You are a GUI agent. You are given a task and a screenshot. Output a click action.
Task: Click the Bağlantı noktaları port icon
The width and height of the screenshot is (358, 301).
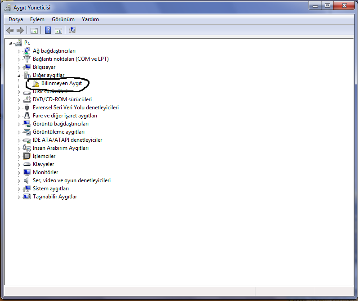(x=27, y=59)
